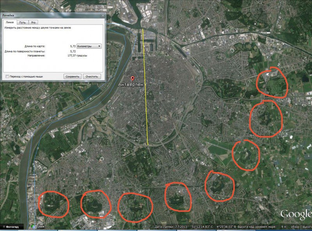Switch to the Путь tab
Viewport: 312px width, 231px height.
[23, 23]
